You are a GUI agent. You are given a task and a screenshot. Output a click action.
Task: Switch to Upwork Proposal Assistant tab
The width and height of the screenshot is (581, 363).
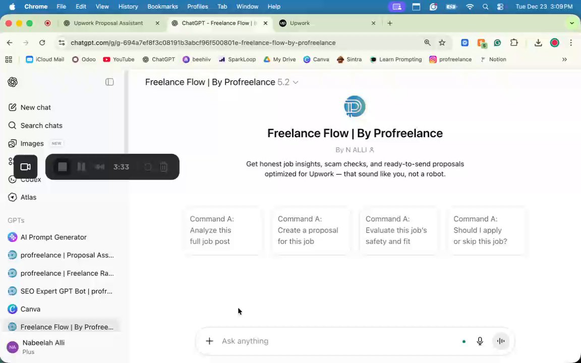(x=108, y=23)
